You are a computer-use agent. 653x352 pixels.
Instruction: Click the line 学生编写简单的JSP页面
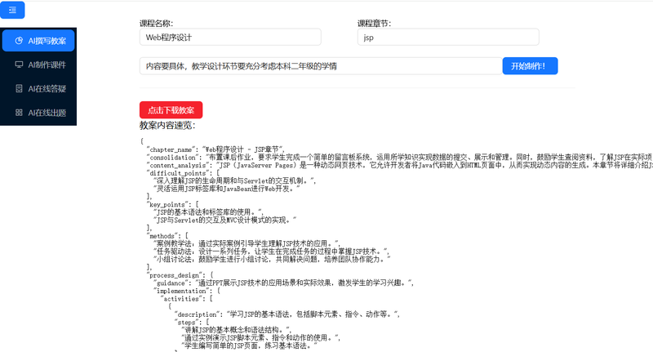249,345
